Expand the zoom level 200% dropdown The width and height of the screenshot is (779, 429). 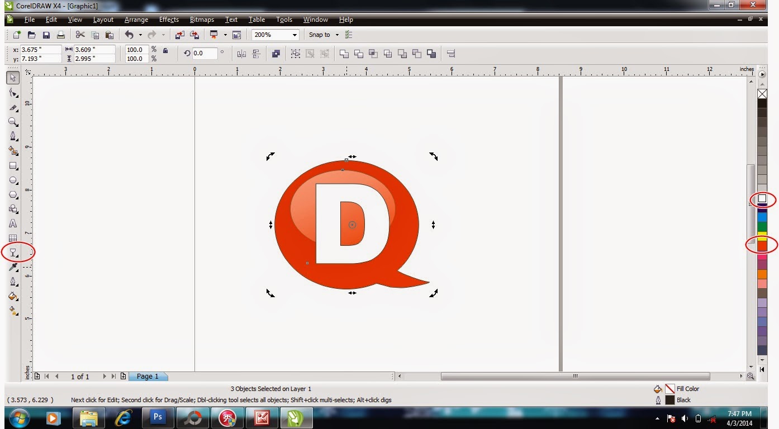tap(294, 35)
